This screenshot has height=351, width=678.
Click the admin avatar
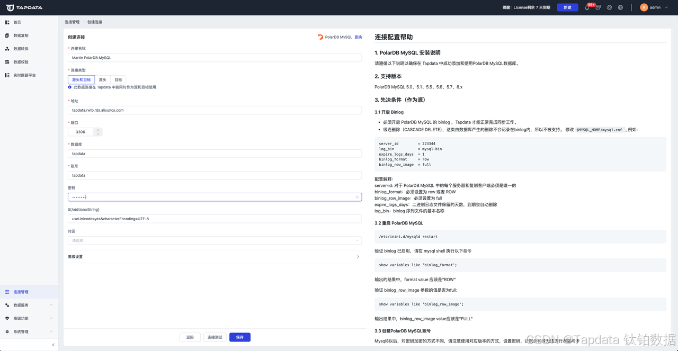pos(644,7)
